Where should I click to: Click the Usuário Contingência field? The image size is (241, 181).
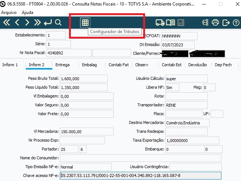(196, 167)
